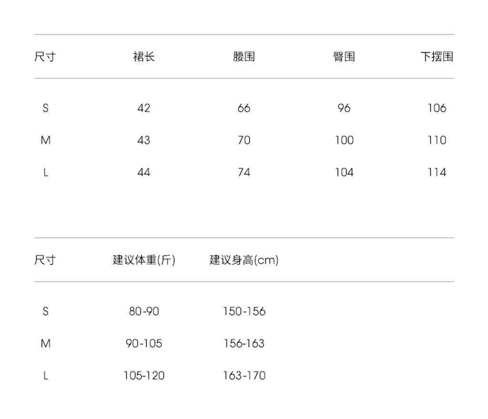Select the 建议身高(cm) header
Image resolution: width=488 pixels, height=419 pixels.
click(x=244, y=260)
